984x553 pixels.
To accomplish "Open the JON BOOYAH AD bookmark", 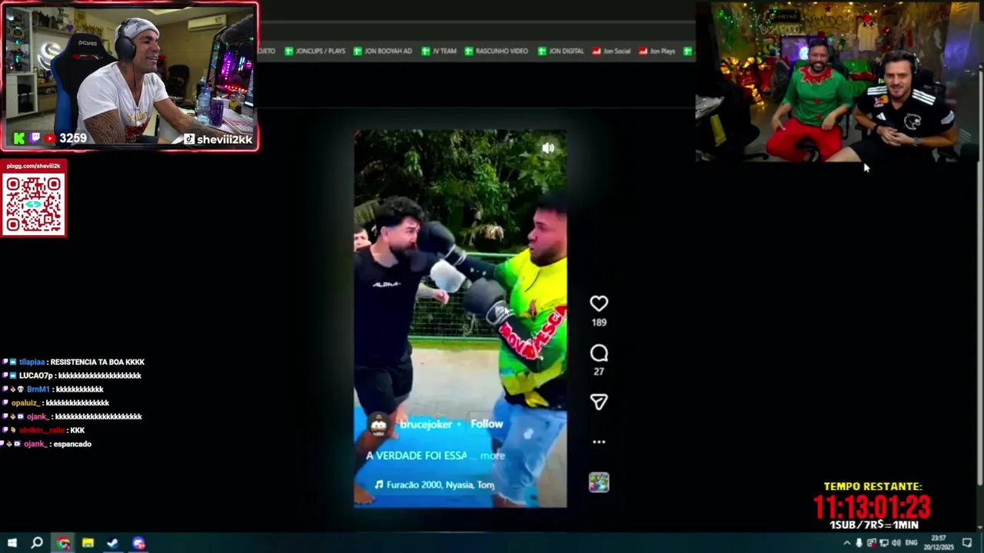I will click(x=382, y=51).
